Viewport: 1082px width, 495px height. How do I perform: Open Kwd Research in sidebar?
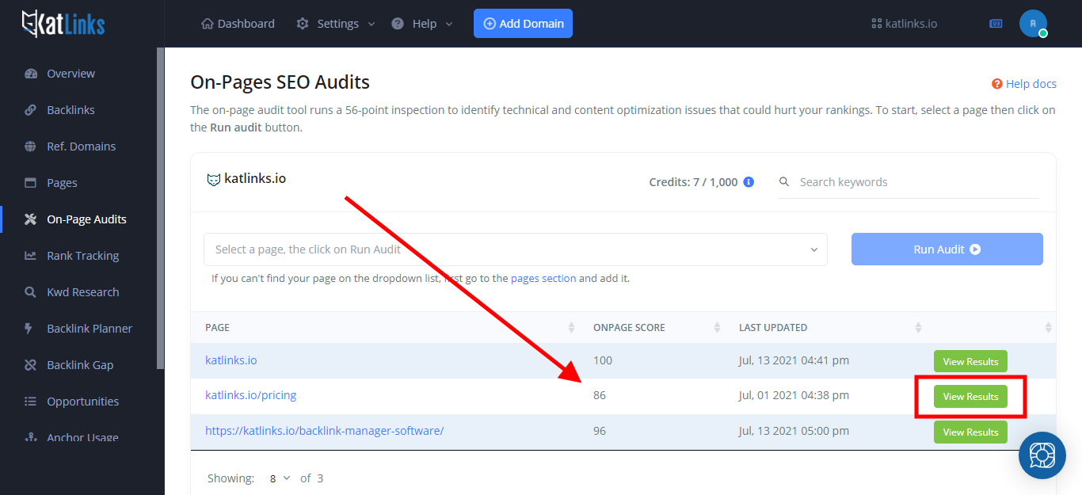tap(83, 292)
